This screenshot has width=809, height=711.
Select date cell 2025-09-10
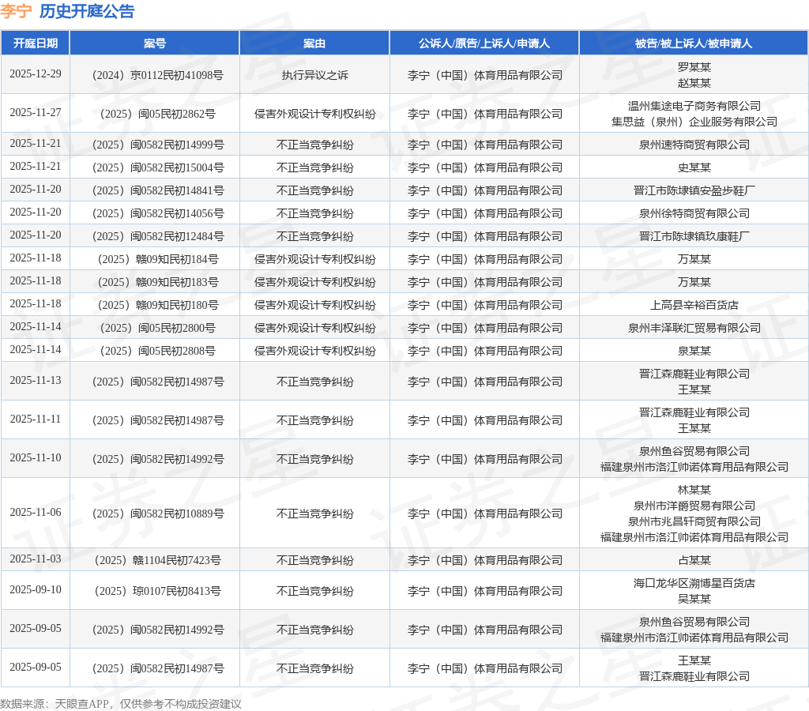pyautogui.click(x=35, y=590)
